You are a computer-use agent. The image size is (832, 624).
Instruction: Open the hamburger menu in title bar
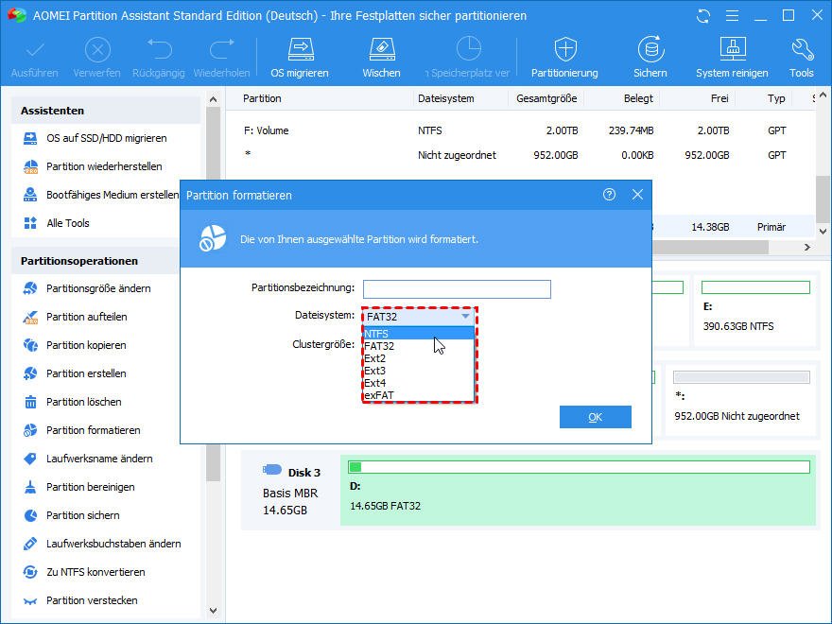[732, 16]
